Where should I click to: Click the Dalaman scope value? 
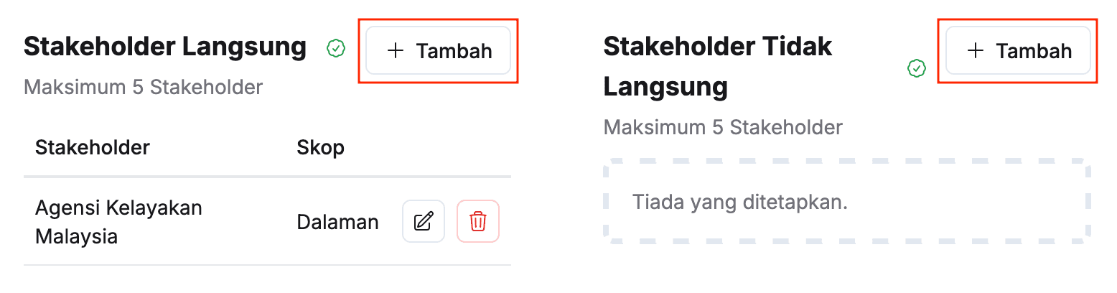[337, 222]
